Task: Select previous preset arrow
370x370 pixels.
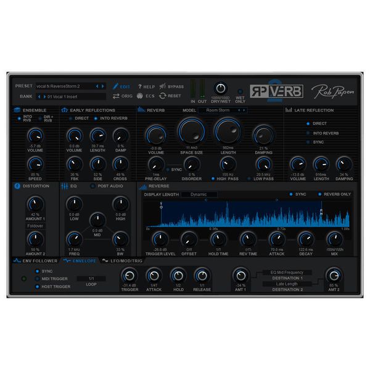Action: pyautogui.click(x=97, y=86)
